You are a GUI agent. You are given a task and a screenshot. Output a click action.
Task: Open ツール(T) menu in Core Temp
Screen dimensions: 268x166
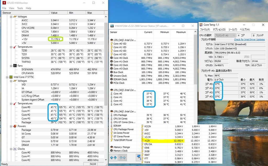(x=233, y=29)
